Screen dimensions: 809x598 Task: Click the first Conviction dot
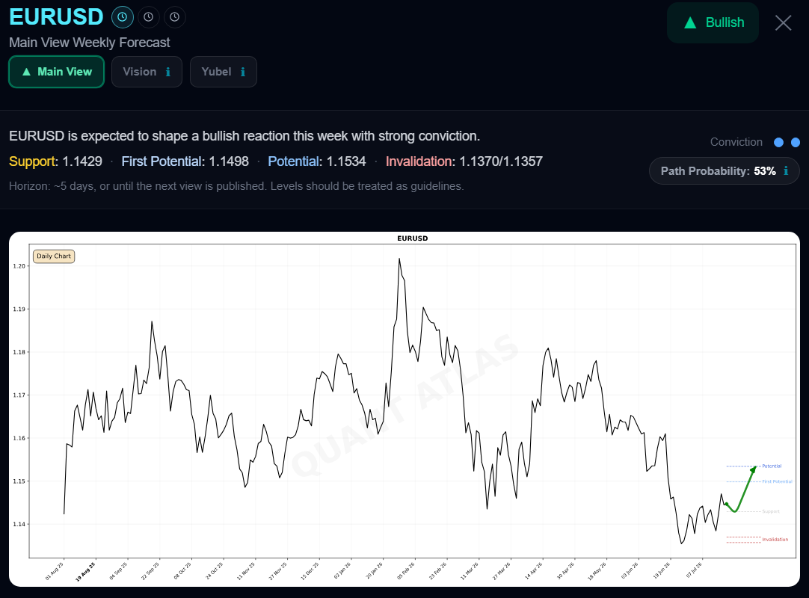[778, 143]
